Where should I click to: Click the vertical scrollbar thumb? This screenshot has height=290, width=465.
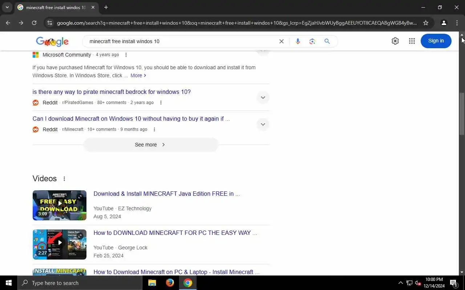462,114
